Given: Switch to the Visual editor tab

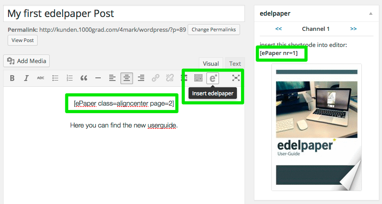Looking at the screenshot, I should coord(211,64).
